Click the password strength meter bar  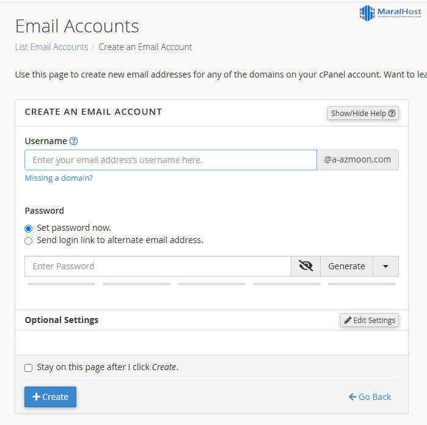tap(211, 284)
